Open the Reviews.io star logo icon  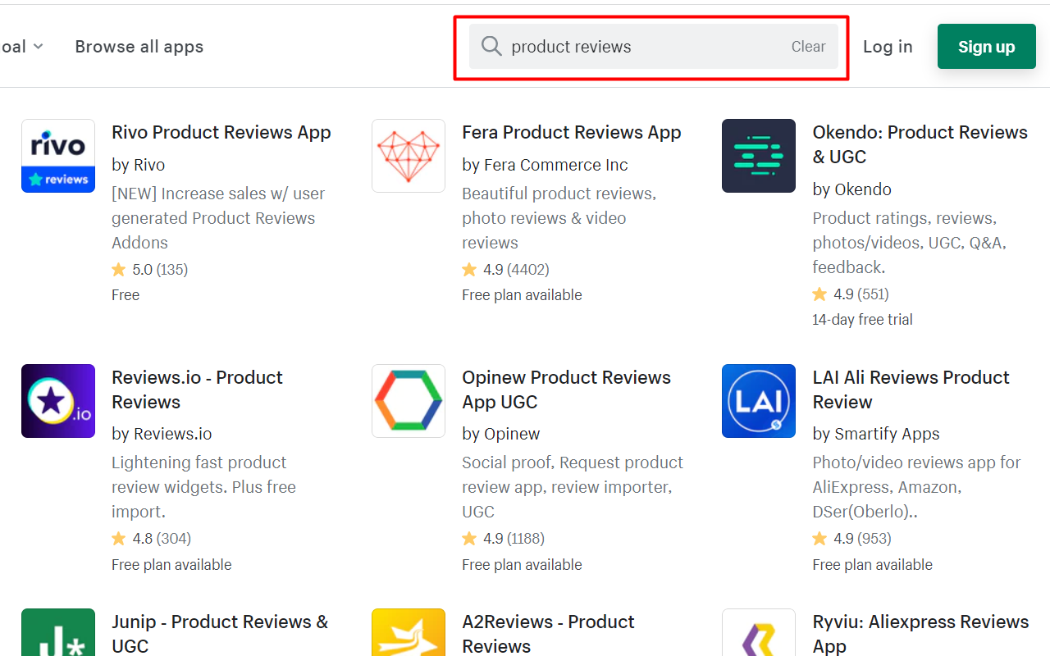point(58,401)
